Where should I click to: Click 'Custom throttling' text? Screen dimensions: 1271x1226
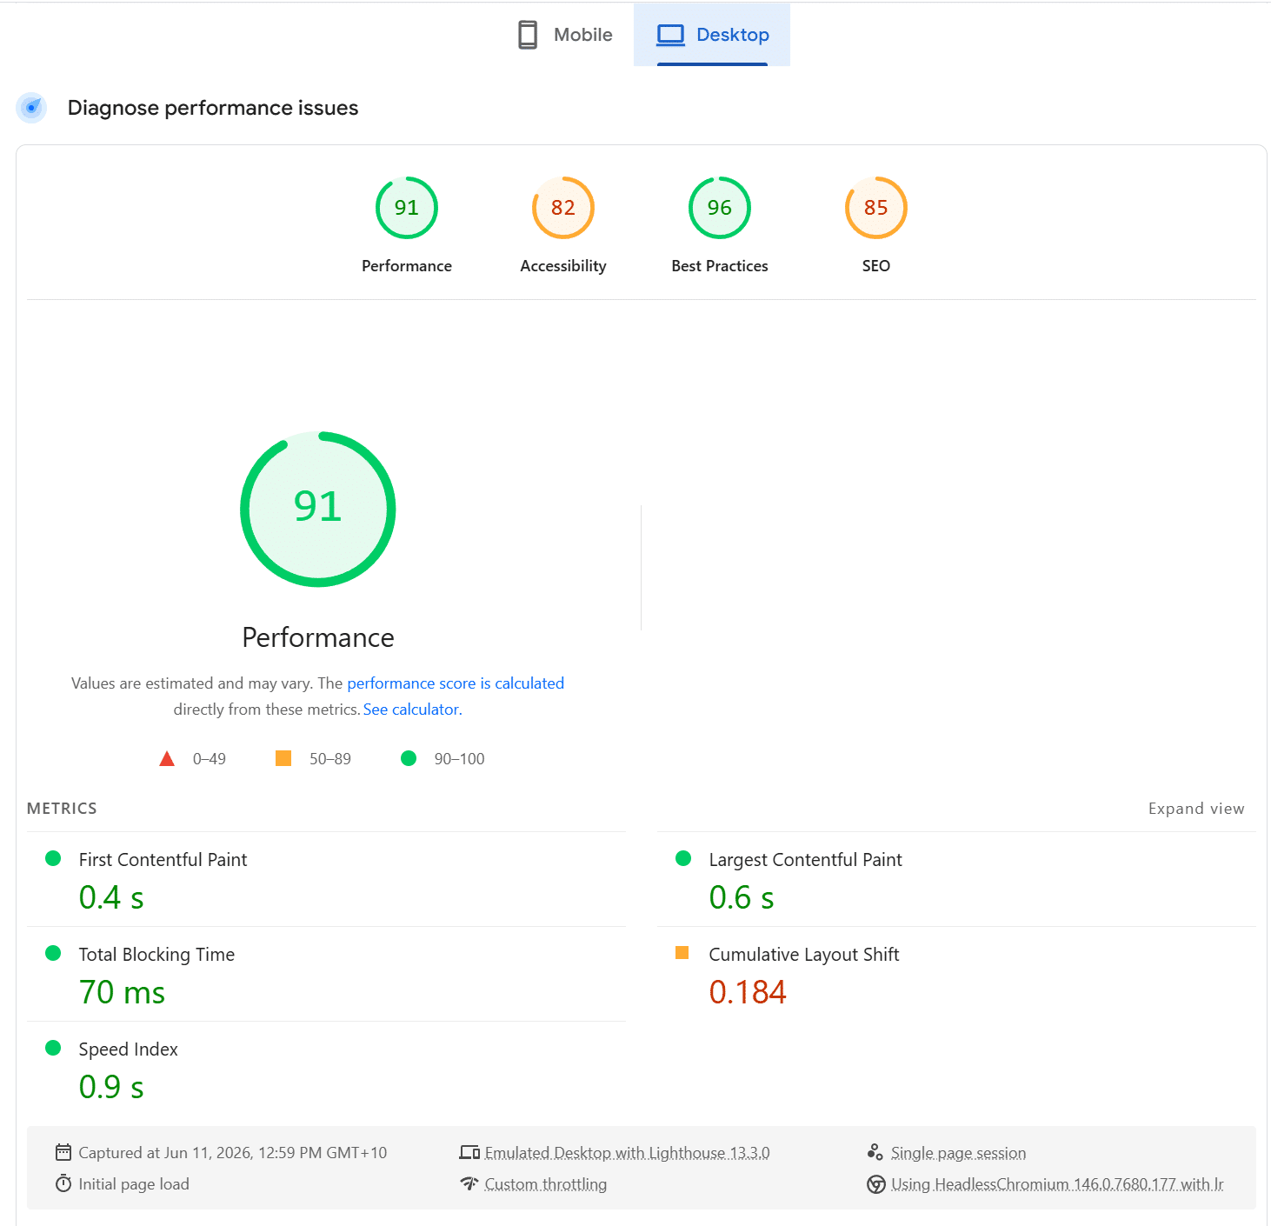click(x=546, y=1184)
